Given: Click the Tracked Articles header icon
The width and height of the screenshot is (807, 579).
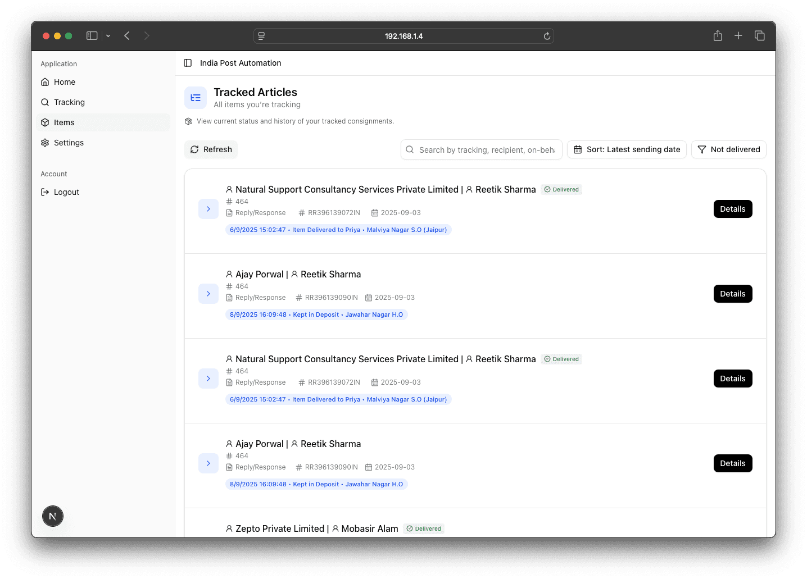Looking at the screenshot, I should [x=196, y=97].
